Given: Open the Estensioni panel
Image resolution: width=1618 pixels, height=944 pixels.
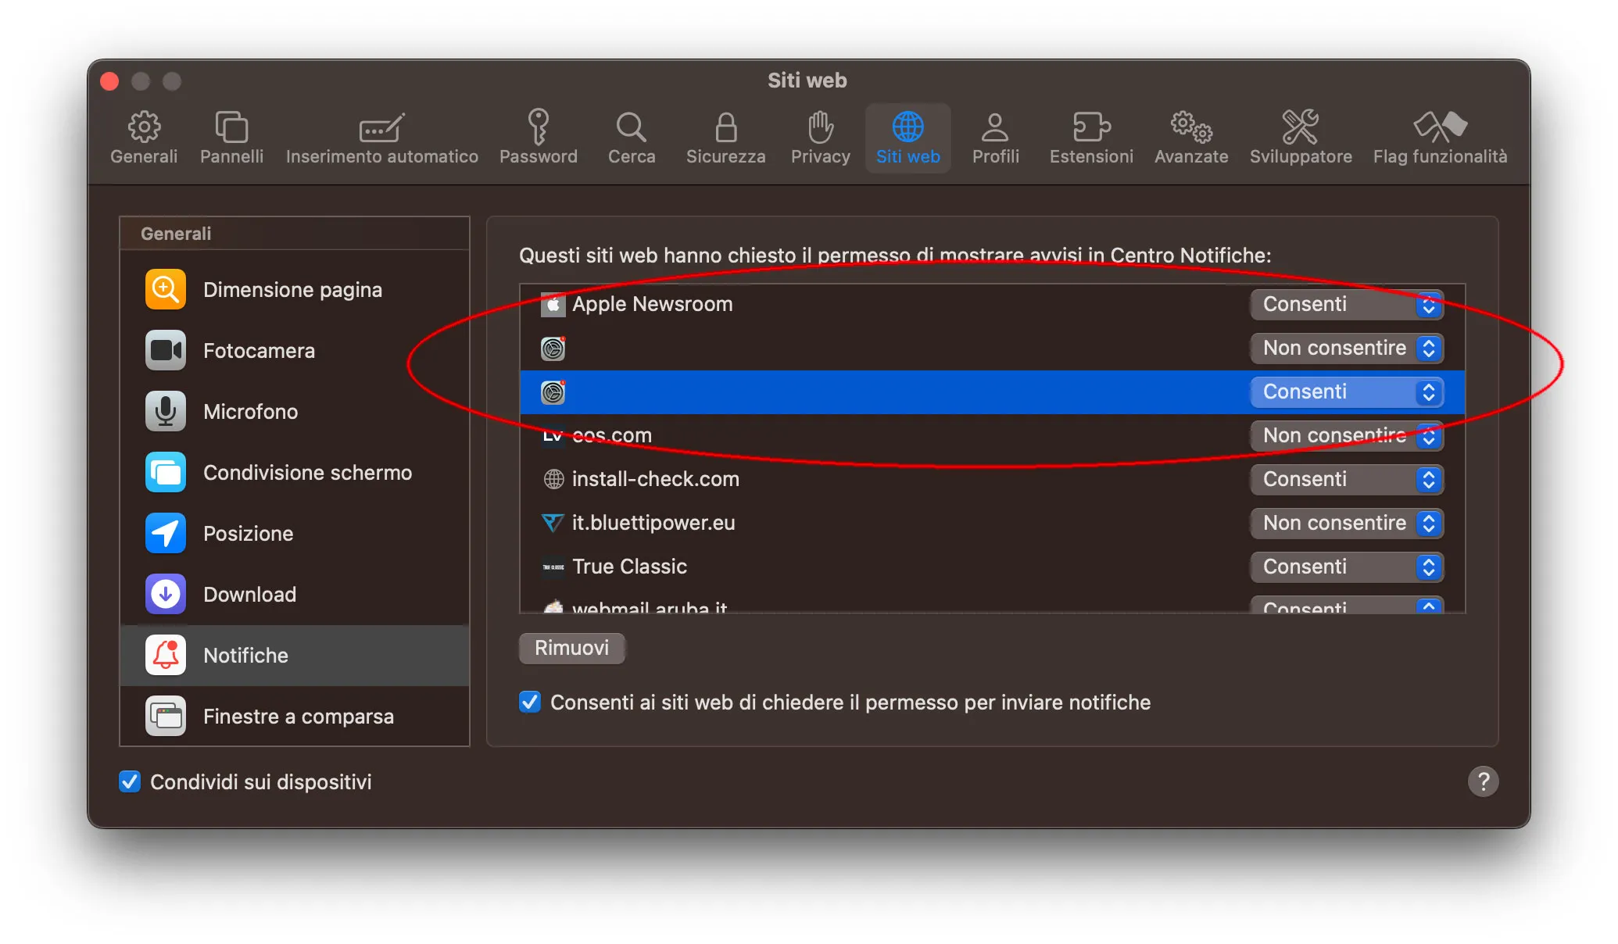Looking at the screenshot, I should click(1090, 138).
